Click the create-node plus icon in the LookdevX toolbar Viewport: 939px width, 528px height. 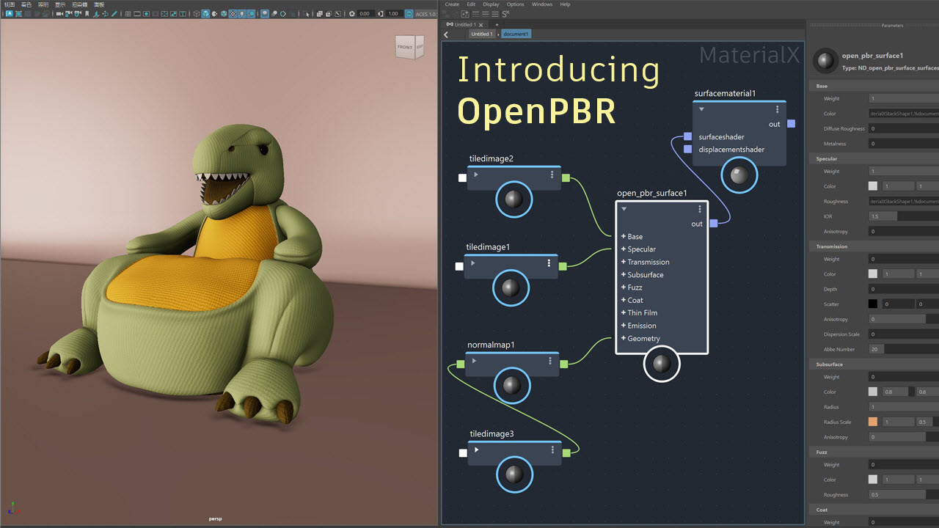coord(464,12)
